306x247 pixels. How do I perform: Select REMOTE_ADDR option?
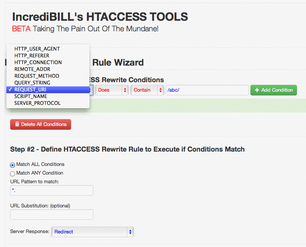[32, 69]
